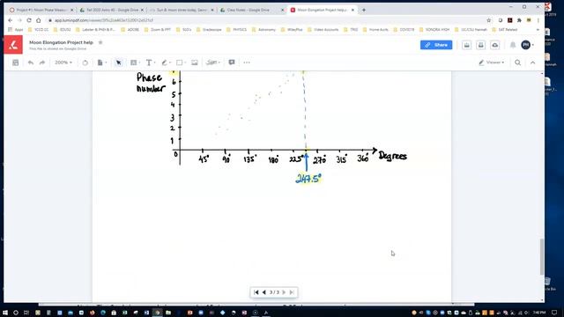
Task: Click the Lumin PDF logo
Action: click(x=13, y=45)
